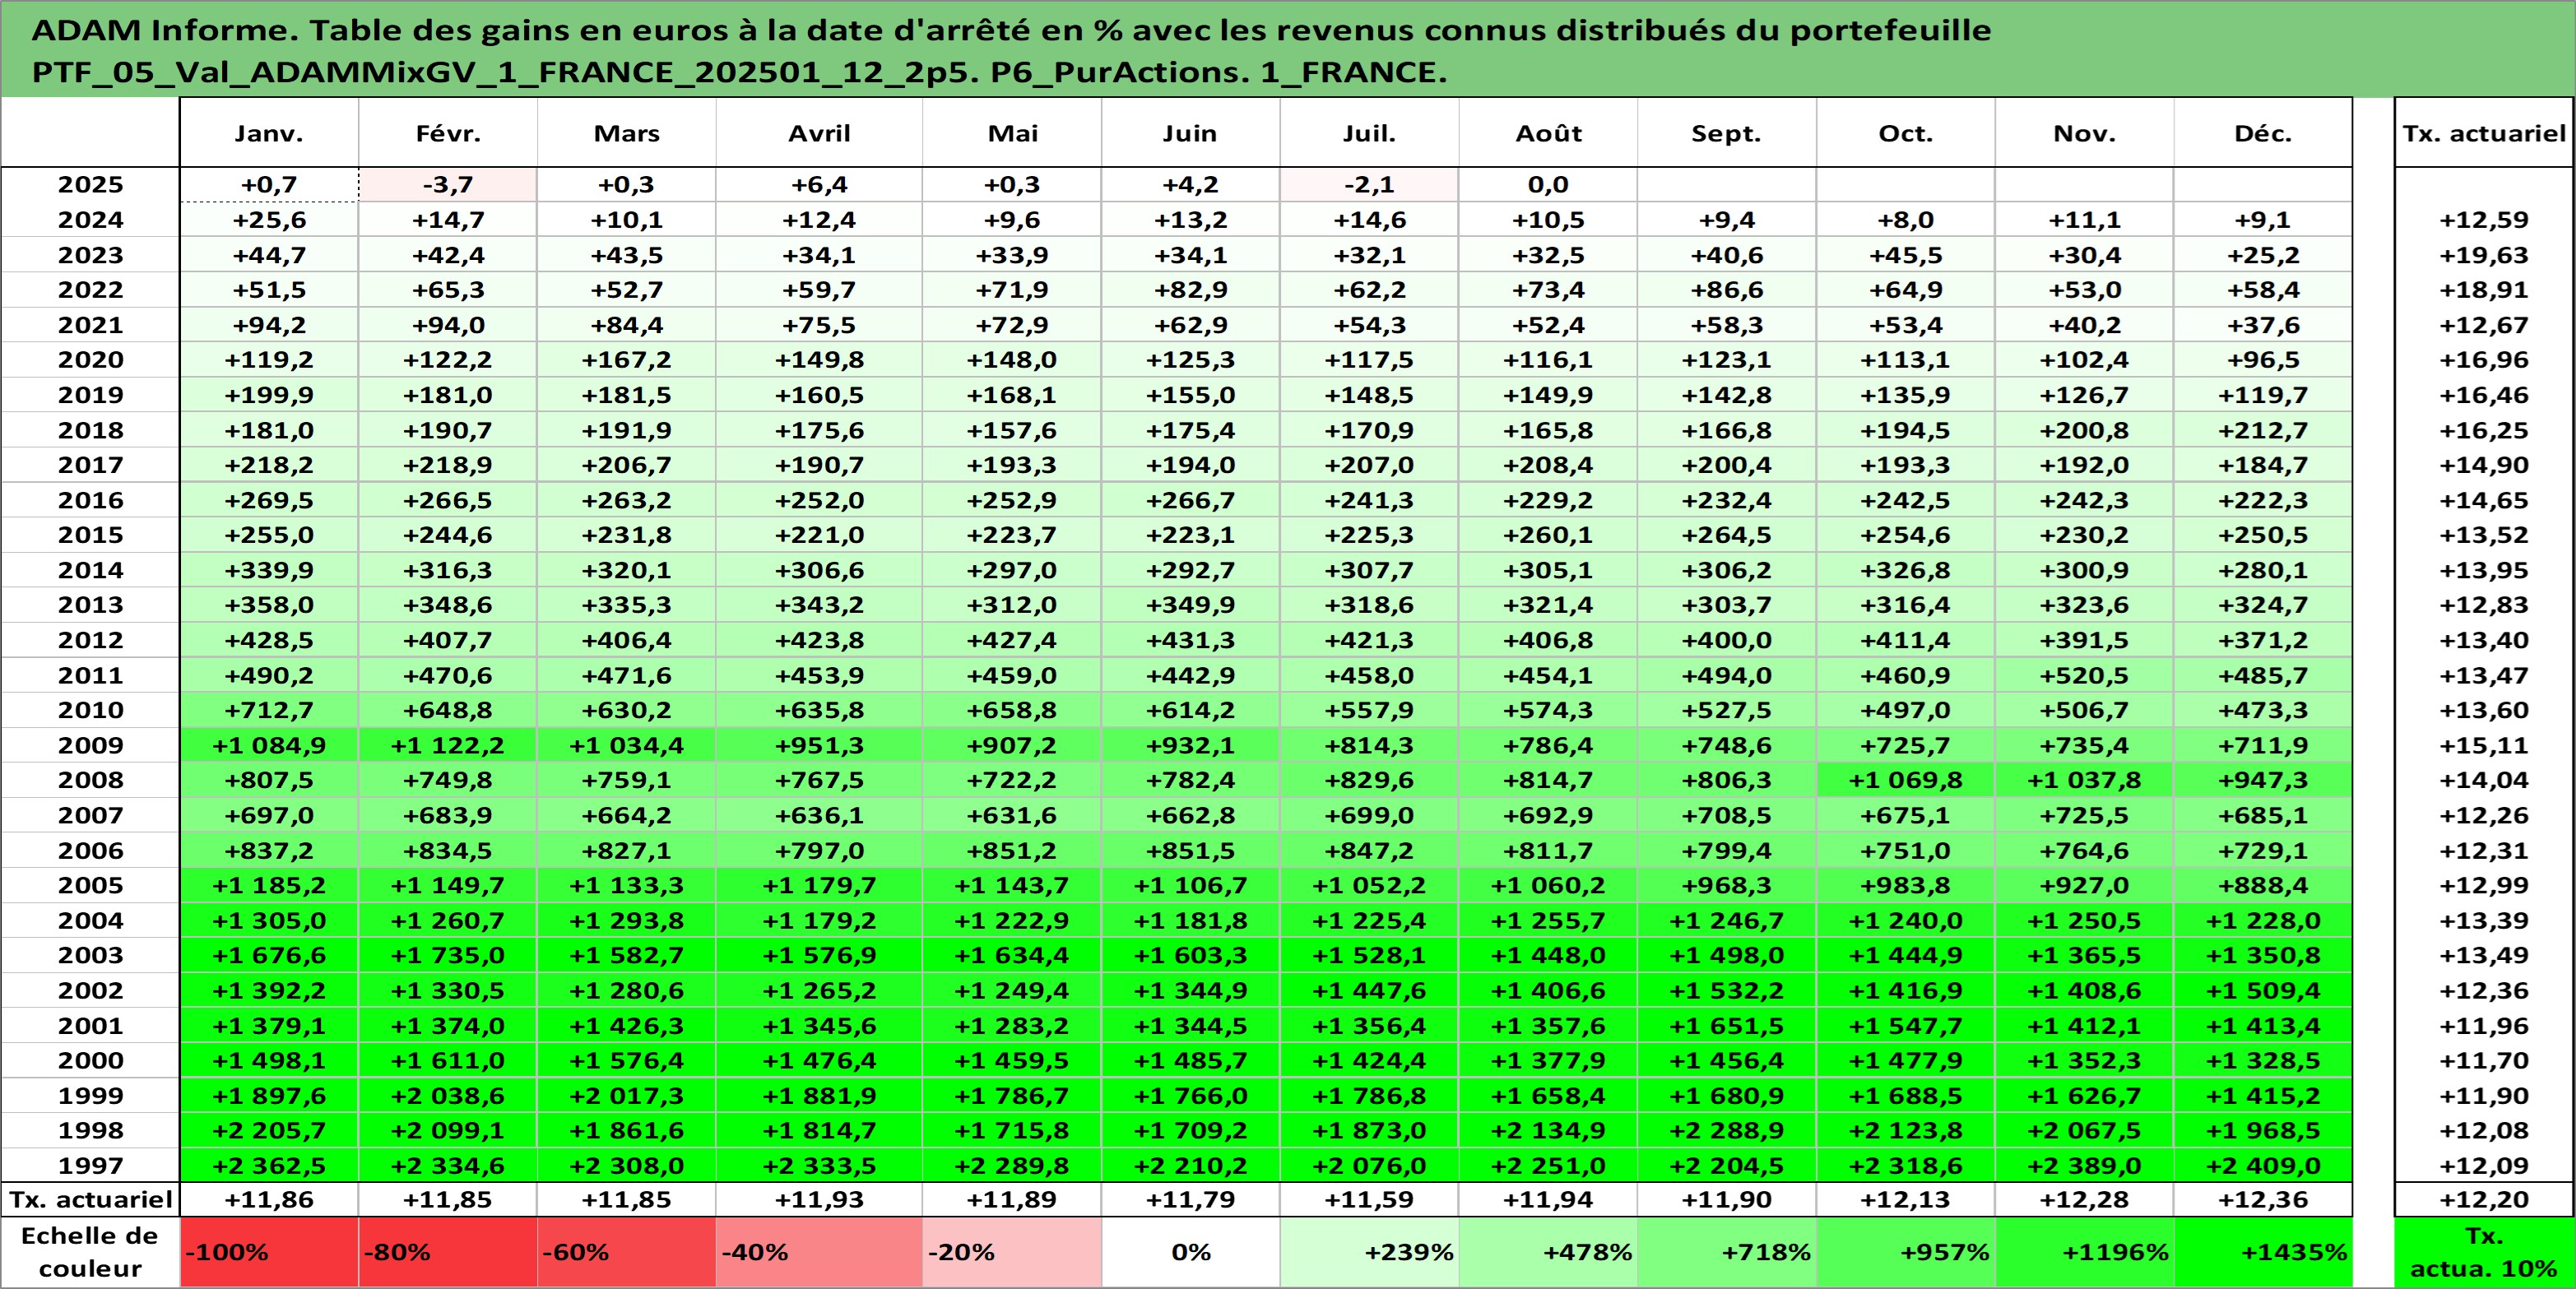Click the +11,70 actuarial rate for 2000
The height and width of the screenshot is (1289, 2576).
pos(2484,1060)
